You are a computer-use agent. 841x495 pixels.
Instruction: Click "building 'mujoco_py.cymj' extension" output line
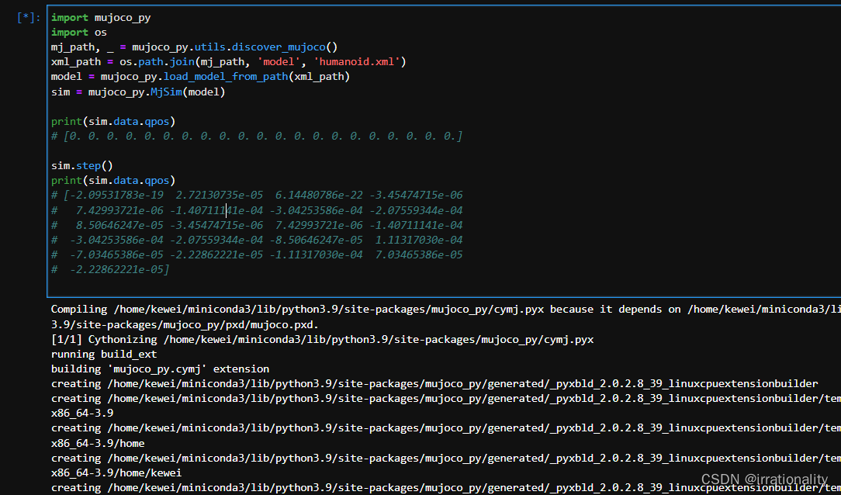click(x=160, y=369)
